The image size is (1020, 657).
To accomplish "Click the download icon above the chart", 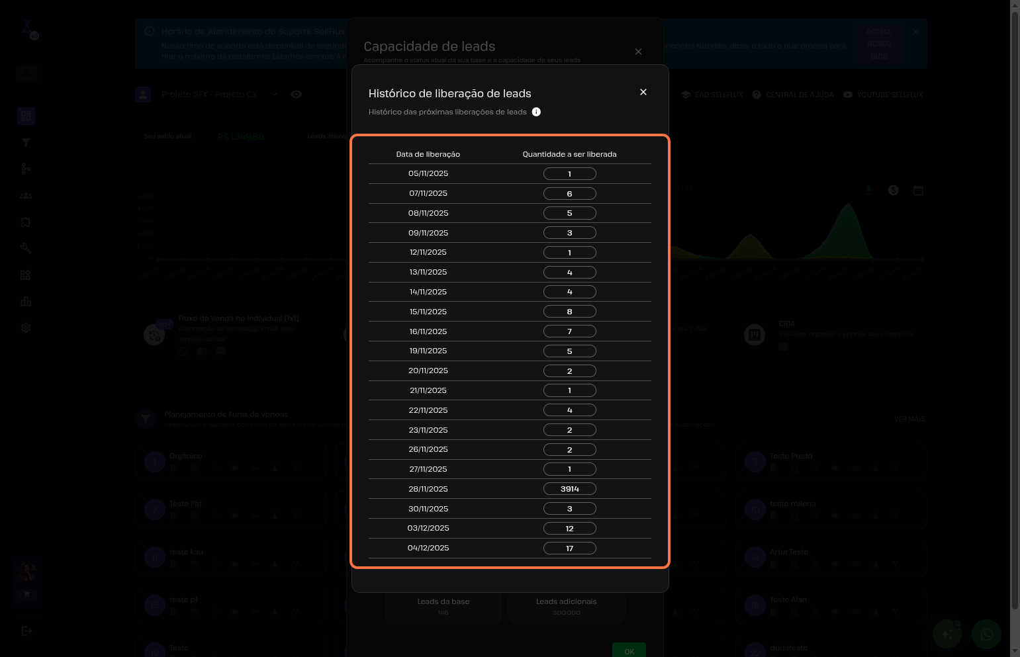I will 868,190.
